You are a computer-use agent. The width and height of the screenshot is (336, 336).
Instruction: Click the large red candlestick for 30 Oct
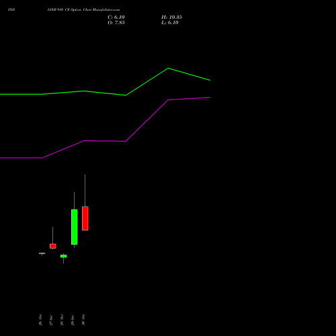[x=85, y=218]
